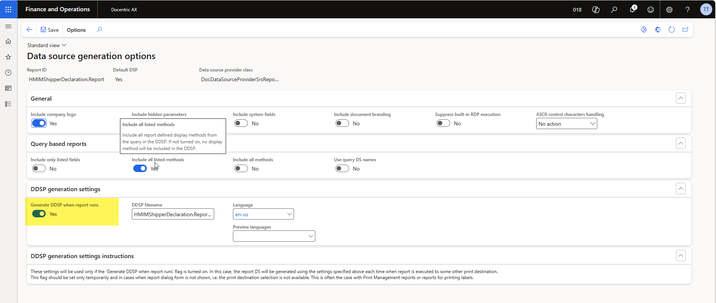
Task: Click the DDSP filename input field
Action: click(173, 214)
